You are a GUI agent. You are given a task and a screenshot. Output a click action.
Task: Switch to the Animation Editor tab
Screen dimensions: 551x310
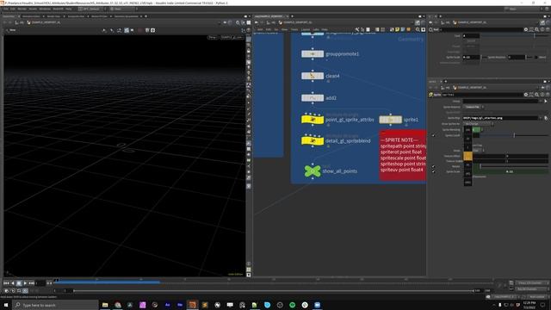[31, 16]
